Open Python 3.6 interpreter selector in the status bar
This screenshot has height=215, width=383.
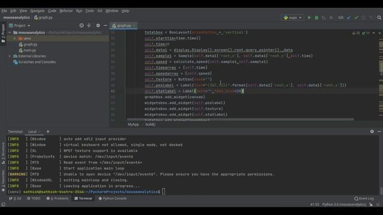point(344,204)
